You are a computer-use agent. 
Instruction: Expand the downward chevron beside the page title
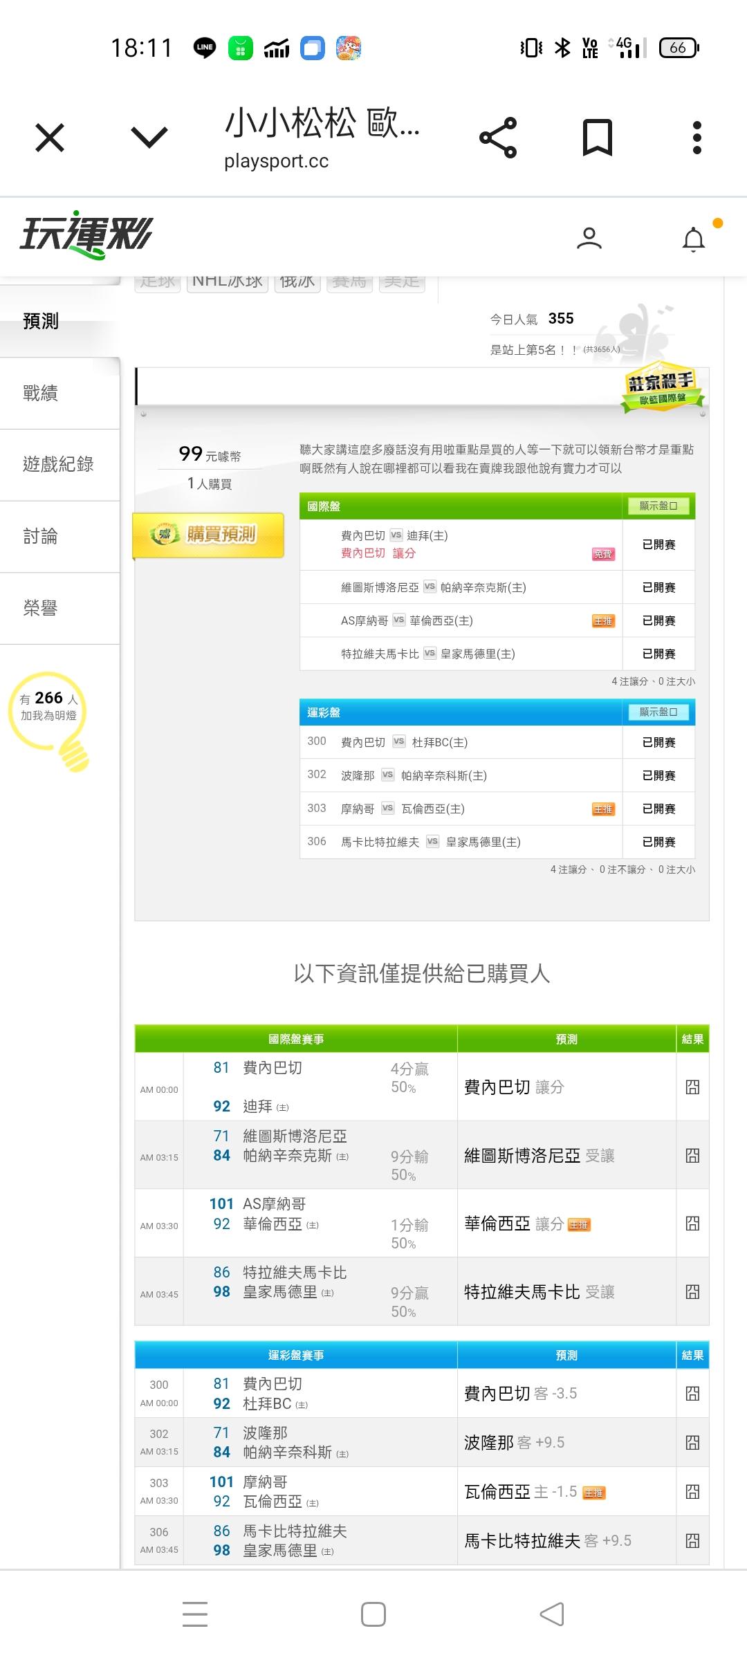[x=149, y=137]
